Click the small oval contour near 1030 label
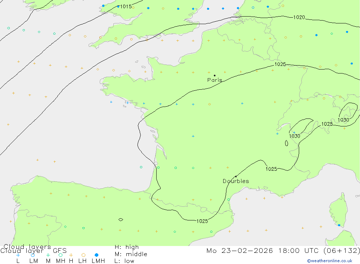Image resolution: width=360 pixels, height=264 pixels. [x=287, y=143]
